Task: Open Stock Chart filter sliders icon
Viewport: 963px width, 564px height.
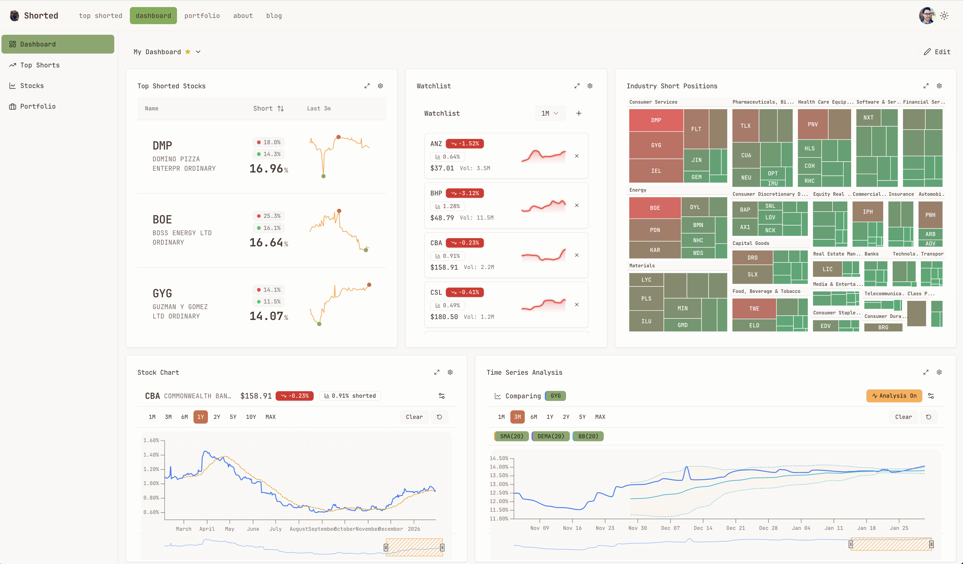Action: 441,396
